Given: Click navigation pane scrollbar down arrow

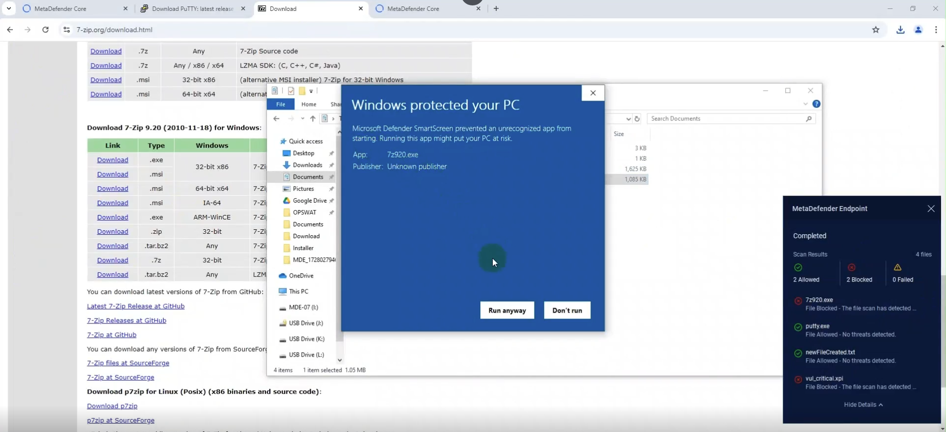Looking at the screenshot, I should pos(339,360).
